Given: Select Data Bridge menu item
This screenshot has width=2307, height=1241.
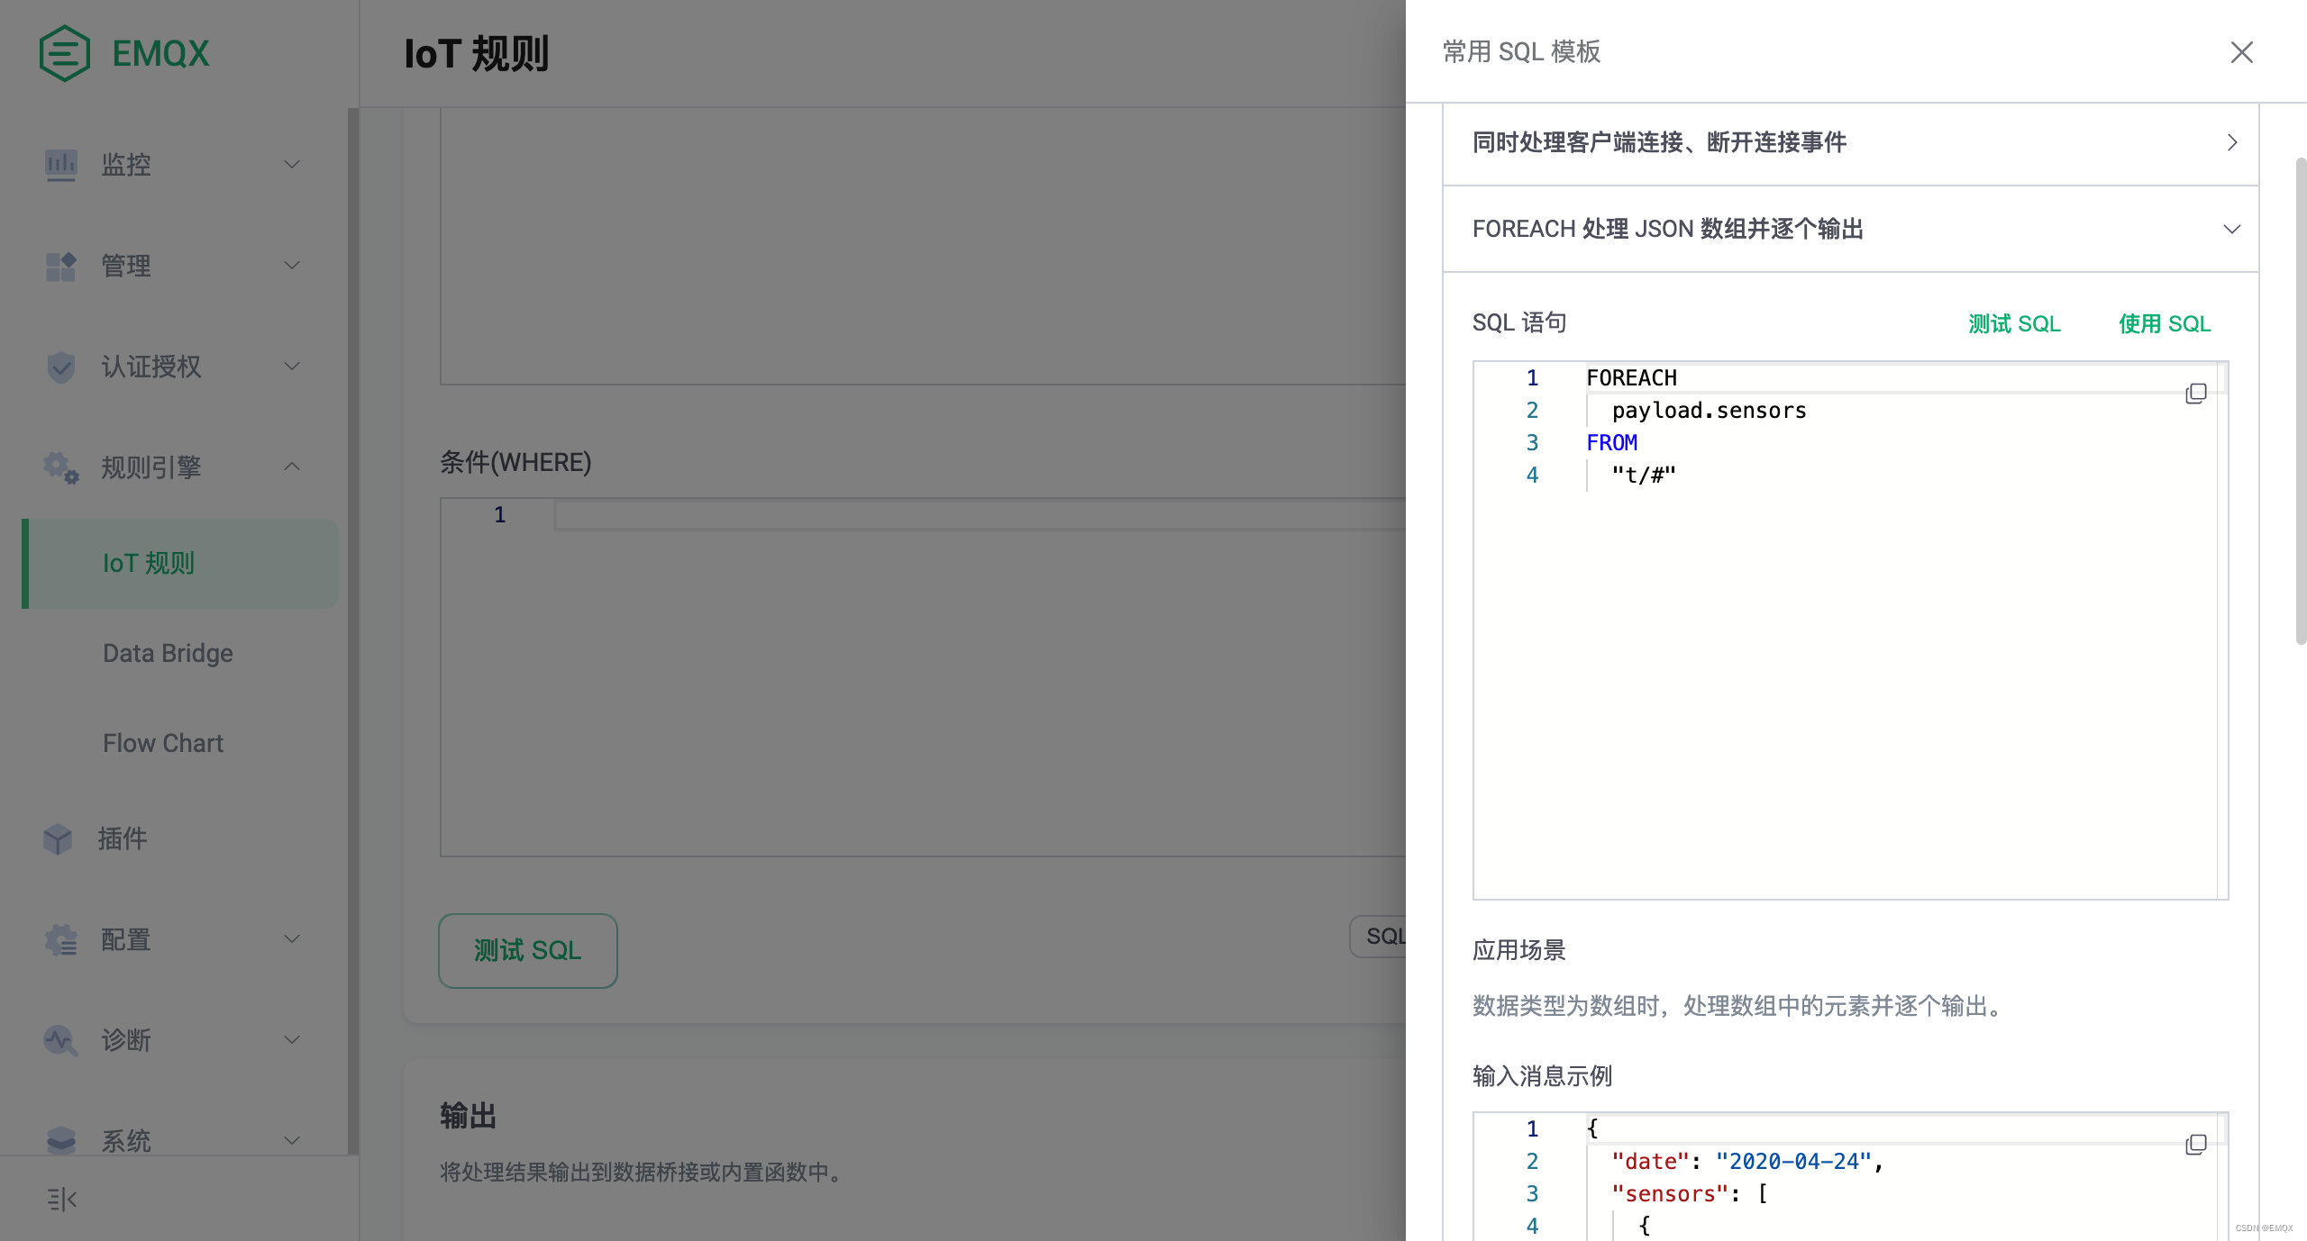Looking at the screenshot, I should (167, 653).
